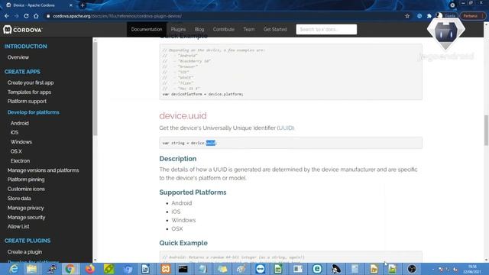This screenshot has height=275, width=489.
Task: Go forward in browser history
Action: pyautogui.click(x=17, y=16)
